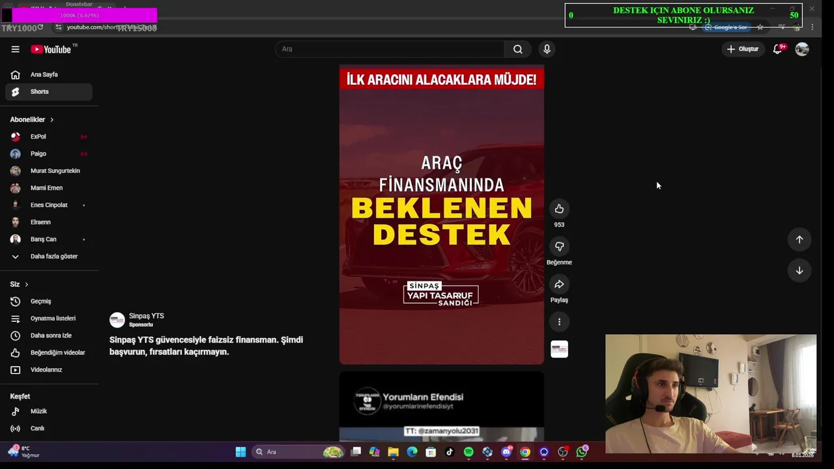Click the Google'a Sor chip in address bar

726,27
